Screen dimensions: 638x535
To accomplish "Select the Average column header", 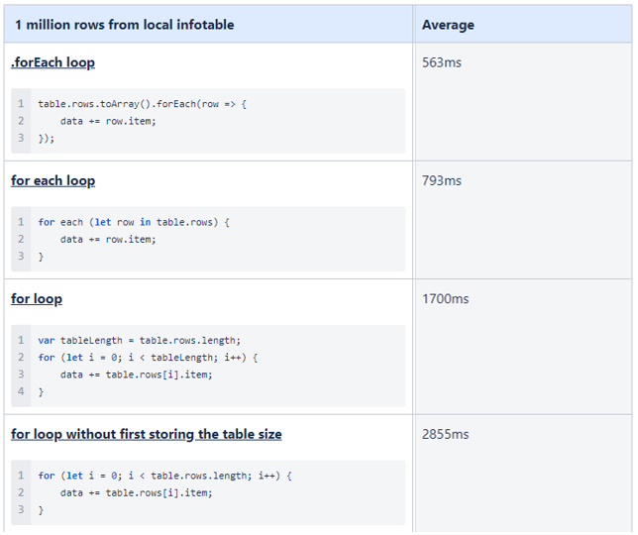I will click(x=448, y=25).
